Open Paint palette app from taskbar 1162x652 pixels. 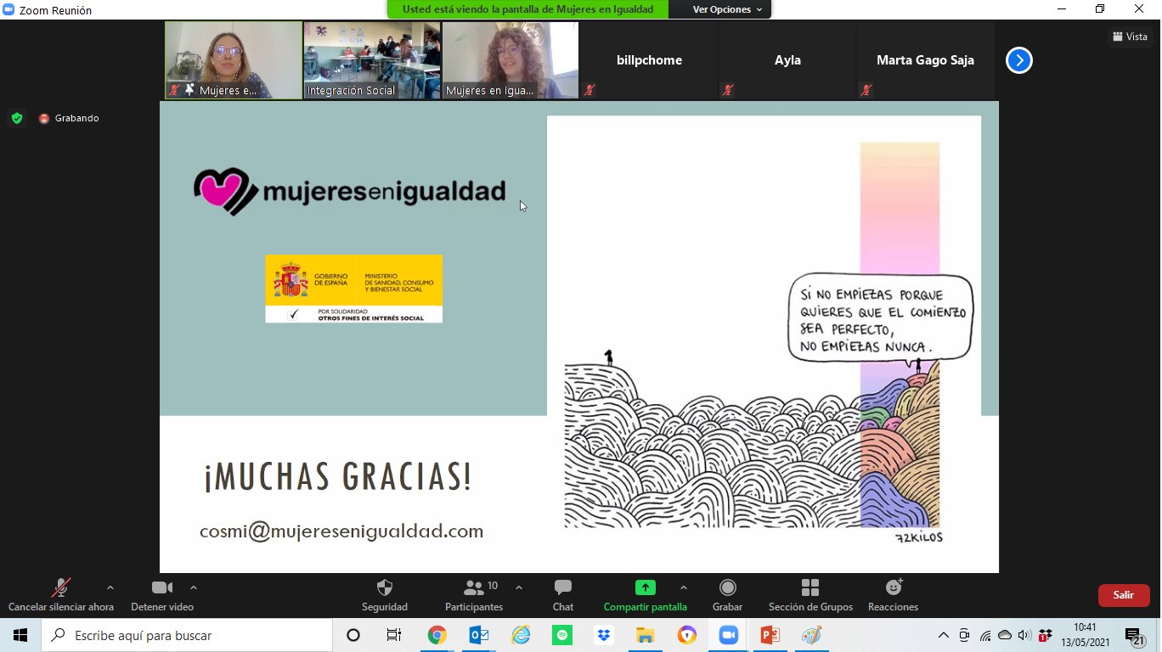pos(811,635)
